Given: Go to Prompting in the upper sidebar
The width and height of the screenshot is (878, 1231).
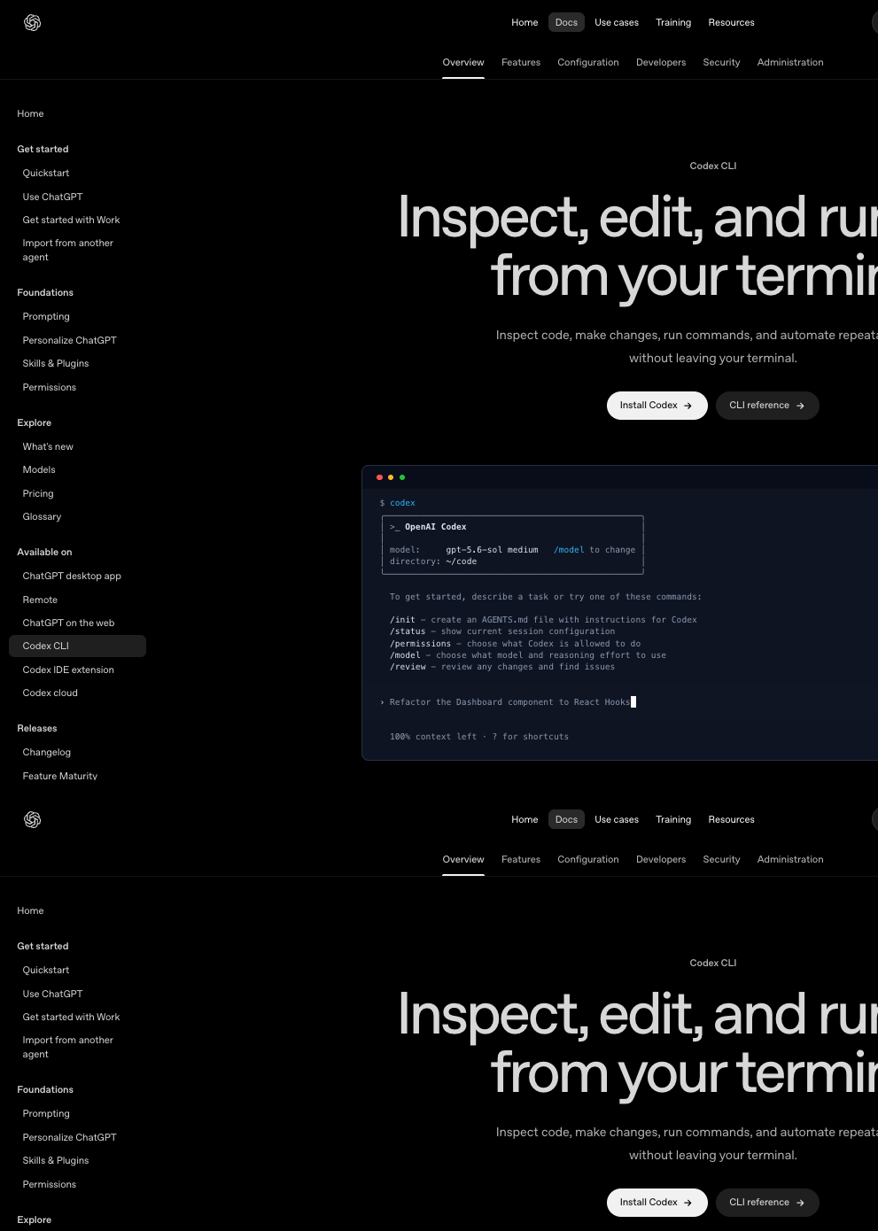Looking at the screenshot, I should click(x=46, y=316).
